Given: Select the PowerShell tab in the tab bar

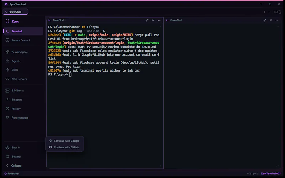Looking at the screenshot, I should (x=15, y=12).
